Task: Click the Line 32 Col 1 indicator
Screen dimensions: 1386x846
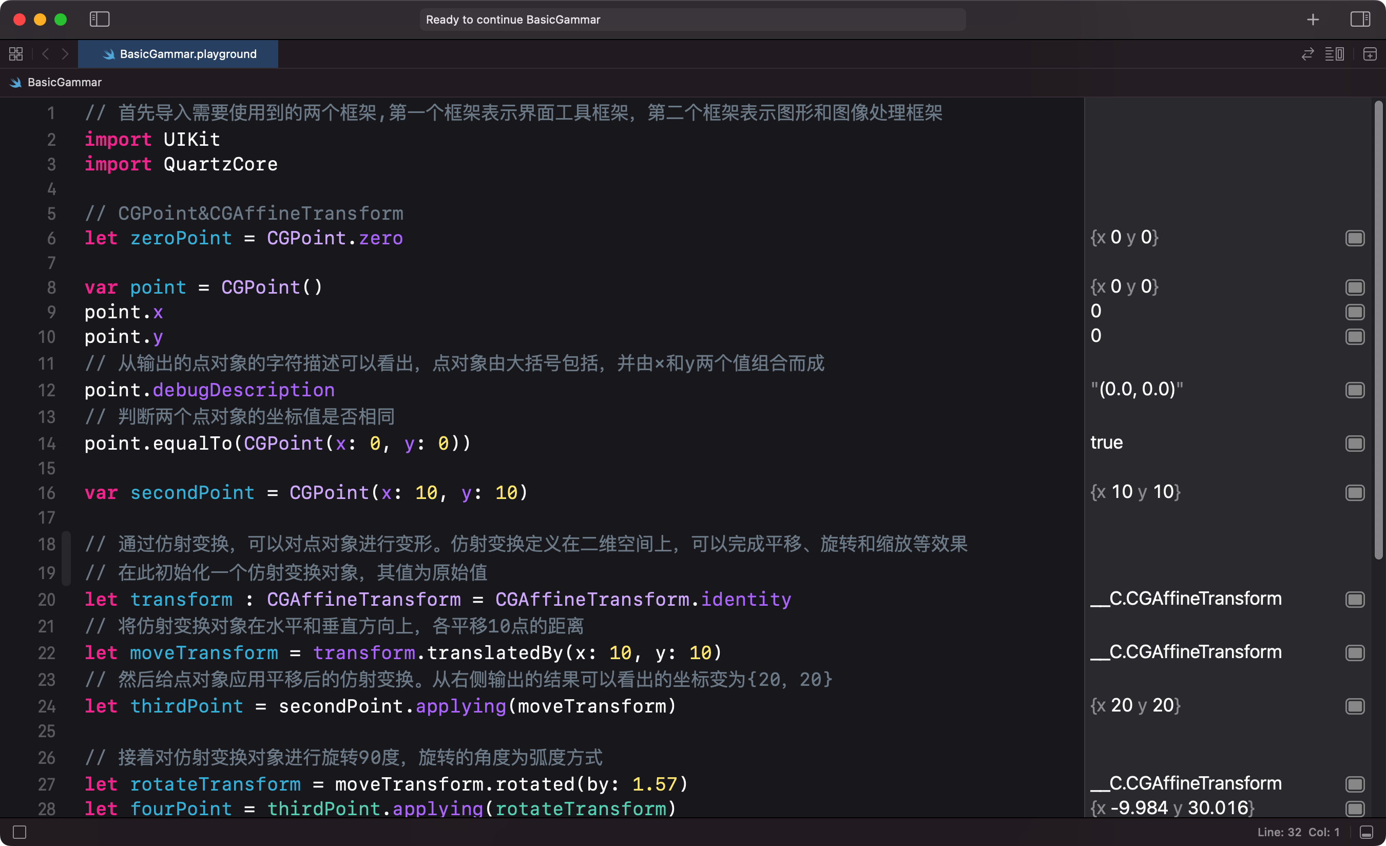Action: [x=1298, y=832]
